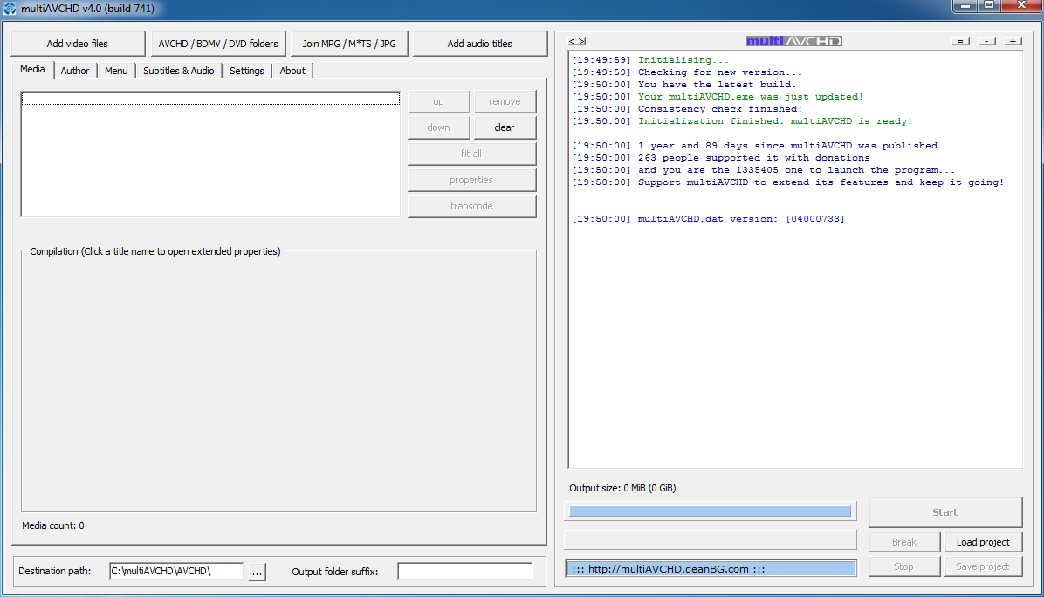The image size is (1044, 597).
Task: Click the Compilation group box title
Action: coord(155,251)
